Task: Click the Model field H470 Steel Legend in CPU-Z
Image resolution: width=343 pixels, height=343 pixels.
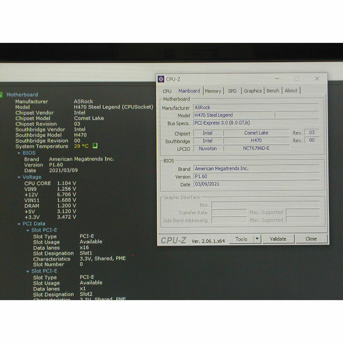Action: (x=233, y=115)
